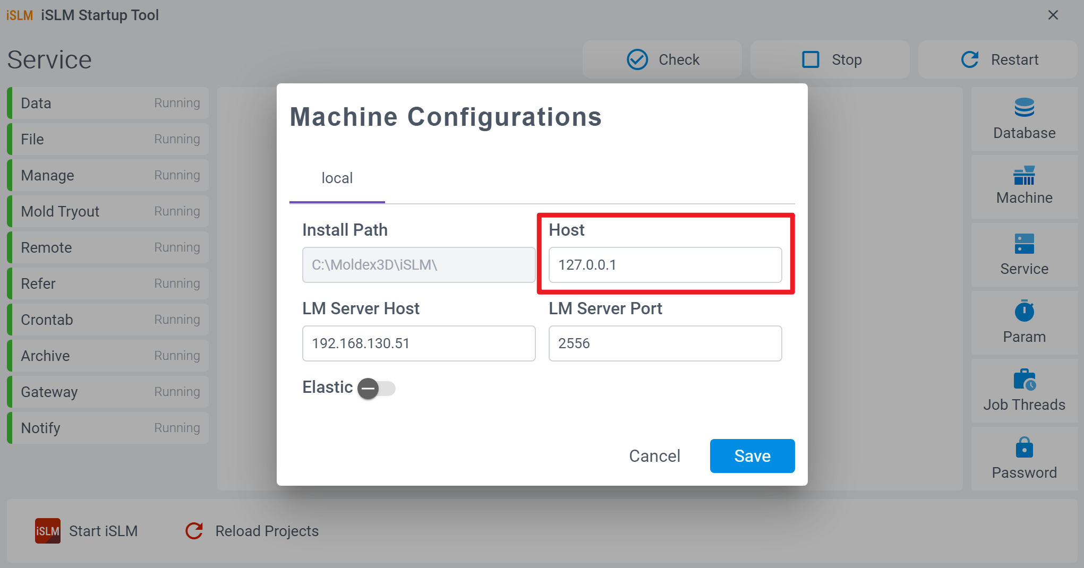This screenshot has height=568, width=1084.
Task: Select the Notify service row
Action: pos(108,428)
